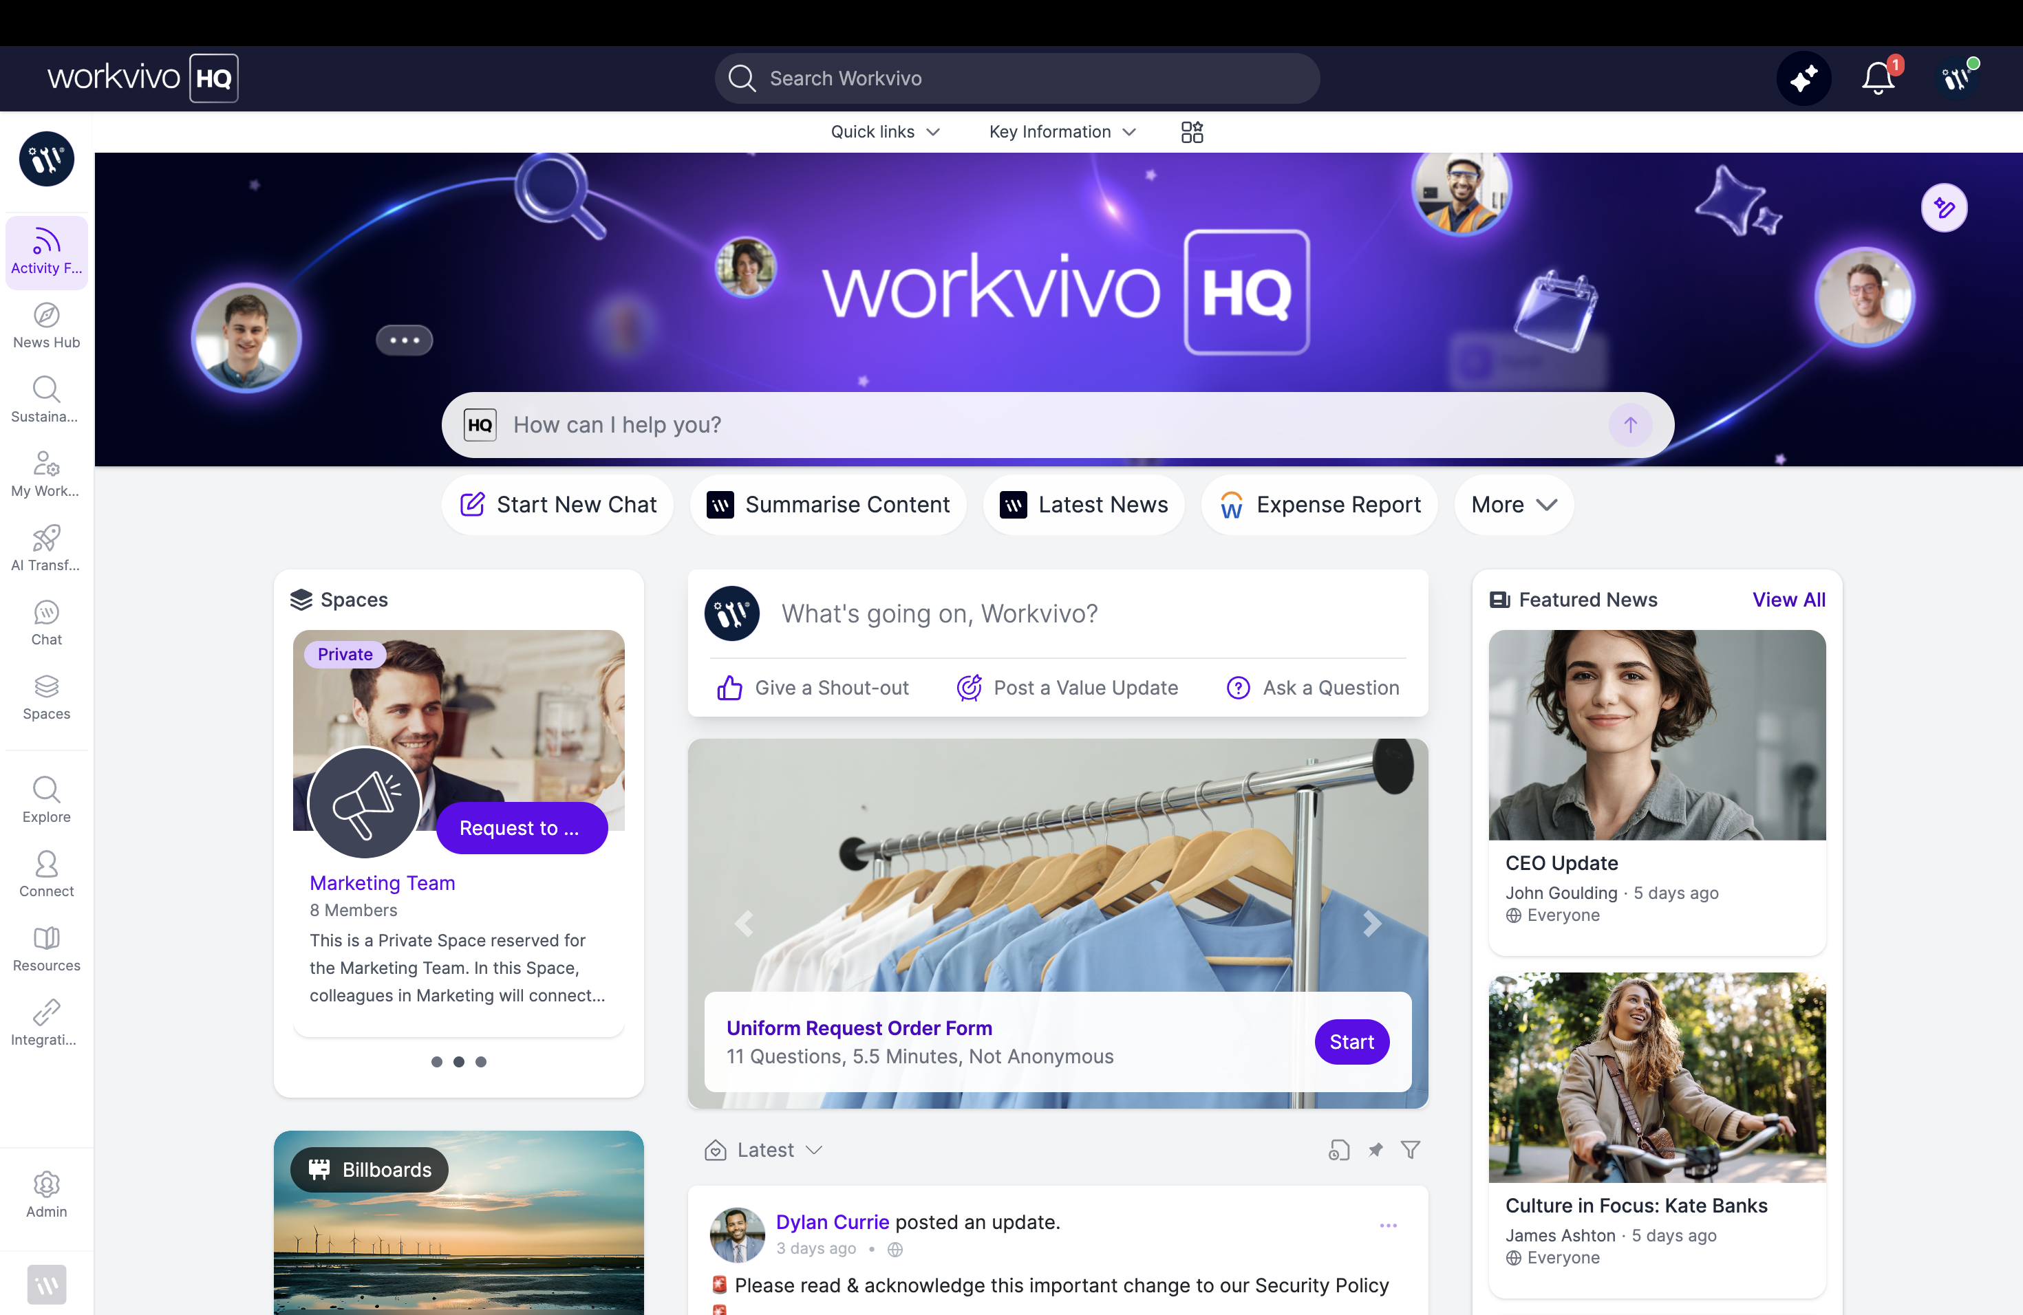This screenshot has width=2023, height=1315.
Task: Open Integrations in the sidebar
Action: click(47, 1023)
